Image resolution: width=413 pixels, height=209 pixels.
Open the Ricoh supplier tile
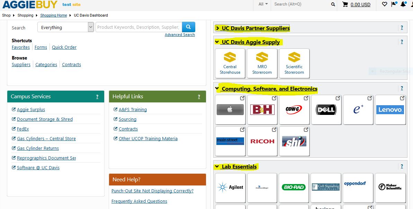tap(262, 141)
